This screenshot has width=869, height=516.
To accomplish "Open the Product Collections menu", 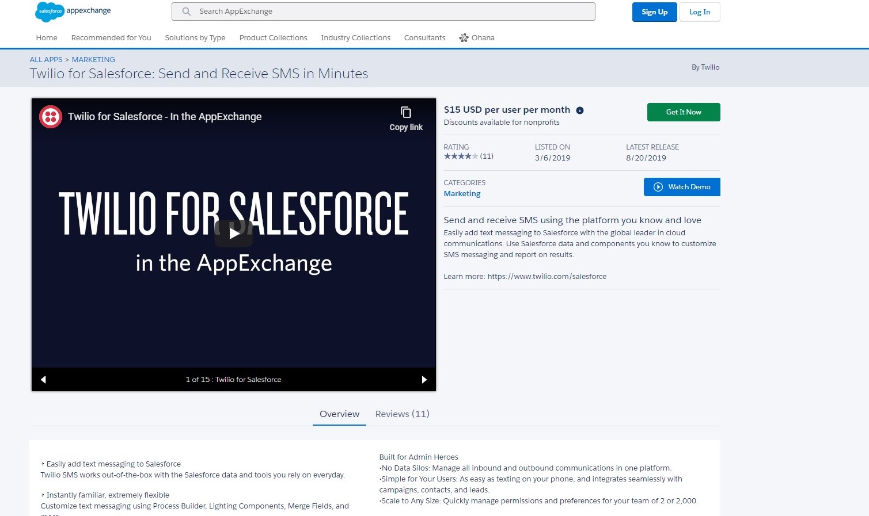I will [x=273, y=37].
